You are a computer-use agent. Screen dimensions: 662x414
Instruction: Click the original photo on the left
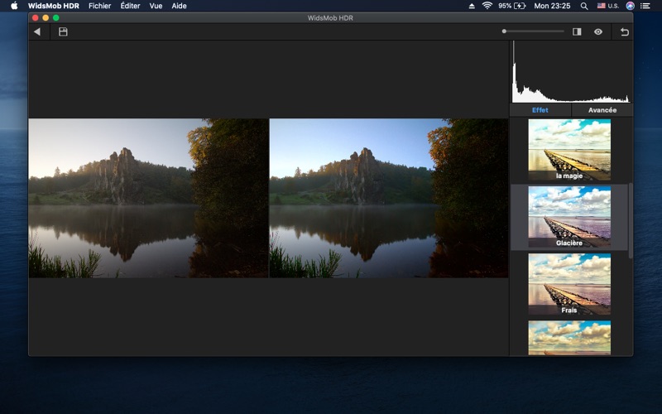point(148,198)
